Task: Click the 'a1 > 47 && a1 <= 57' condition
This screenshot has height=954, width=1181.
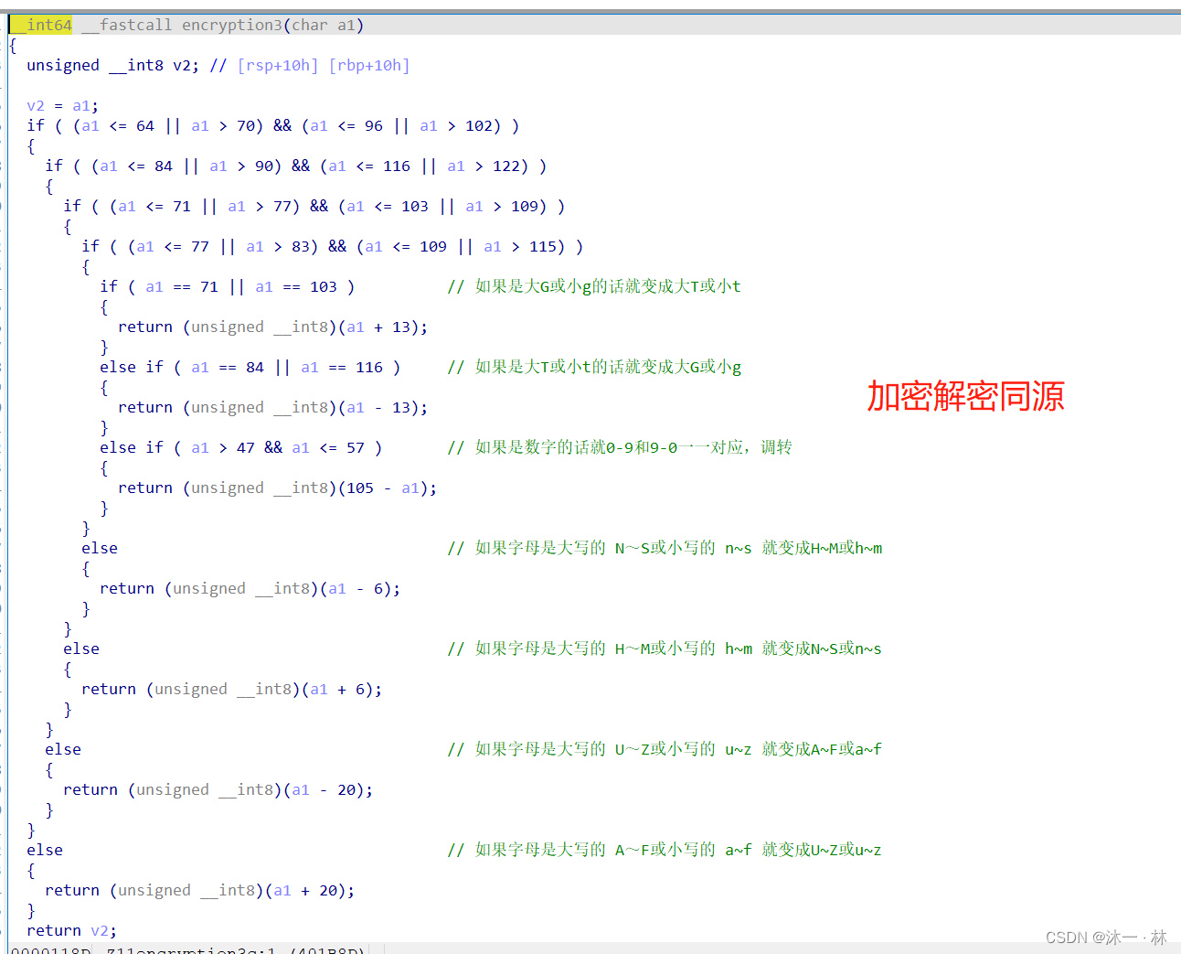Action: coord(278,447)
